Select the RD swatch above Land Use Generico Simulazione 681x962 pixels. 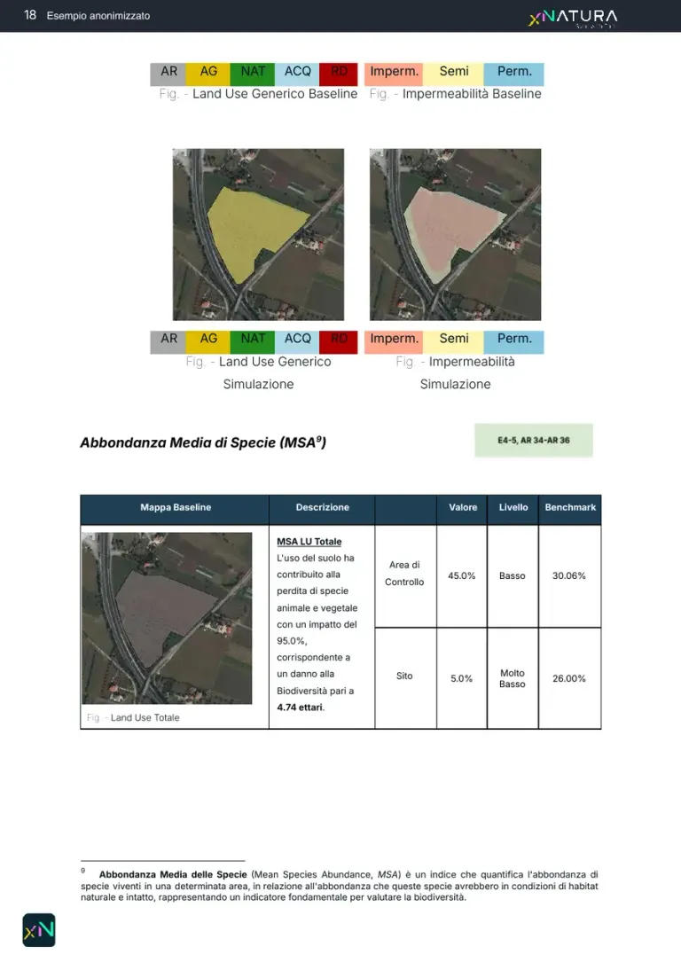pos(339,341)
